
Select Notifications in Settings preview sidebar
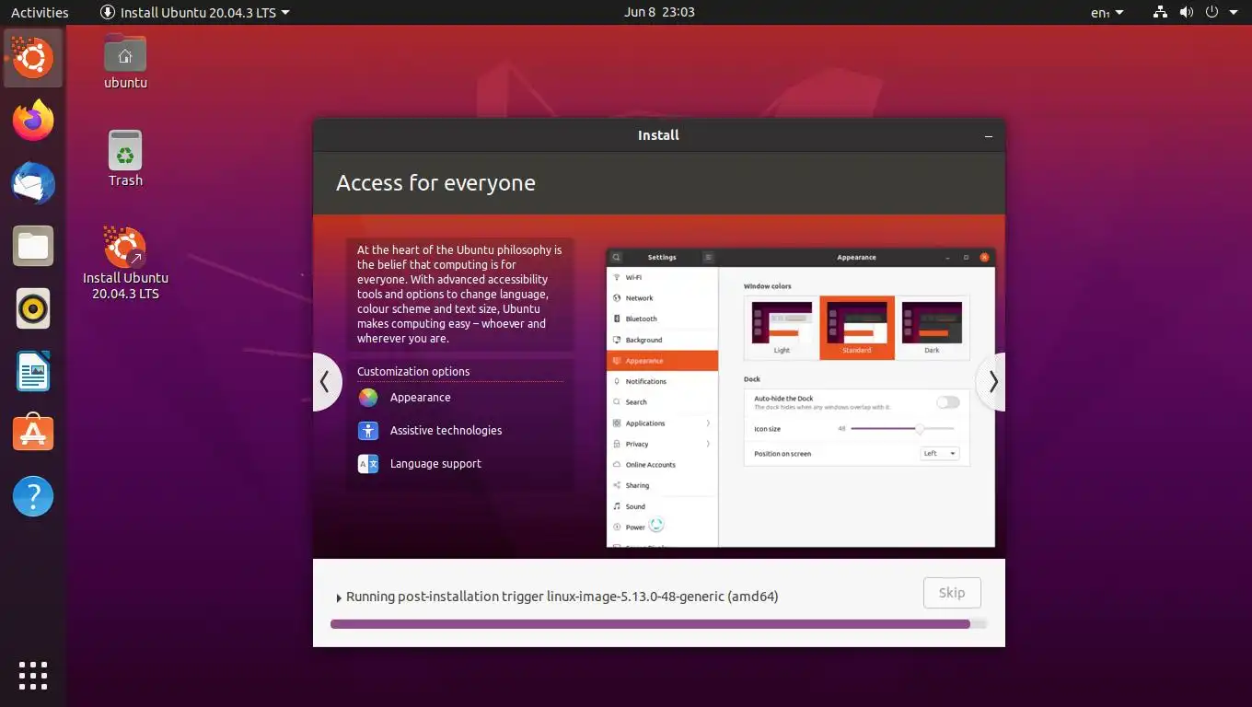[662, 381]
